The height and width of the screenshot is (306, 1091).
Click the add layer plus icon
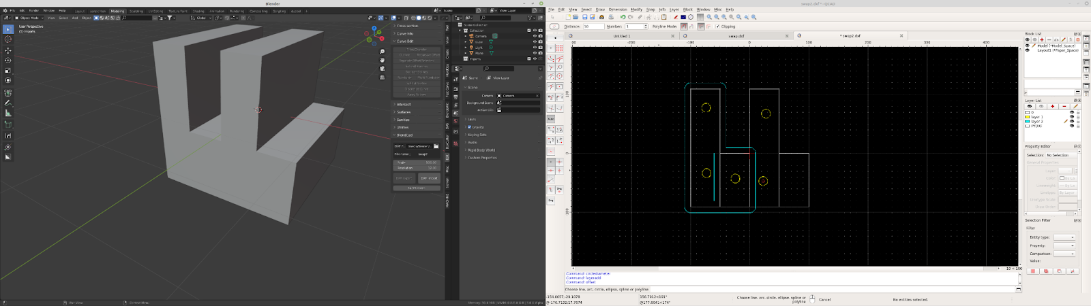pyautogui.click(x=1052, y=106)
